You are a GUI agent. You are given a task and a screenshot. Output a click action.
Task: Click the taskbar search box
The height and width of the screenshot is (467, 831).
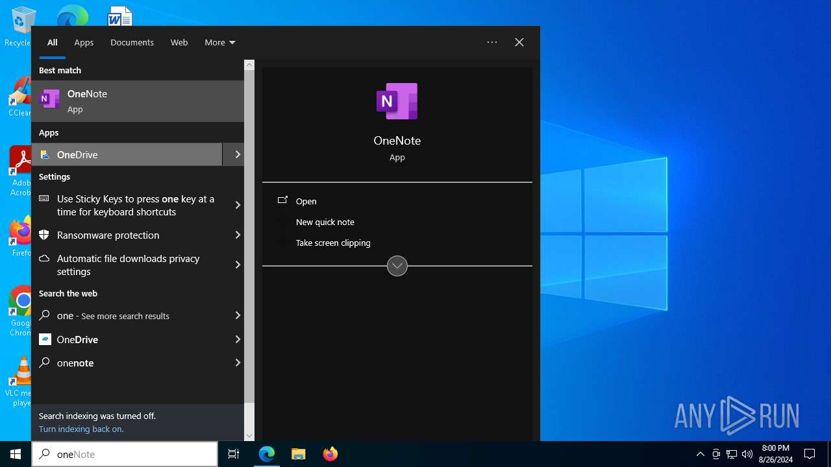point(125,454)
